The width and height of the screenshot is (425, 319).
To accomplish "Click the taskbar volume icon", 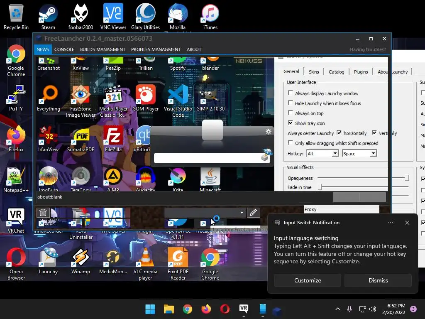I will click(x=373, y=309).
